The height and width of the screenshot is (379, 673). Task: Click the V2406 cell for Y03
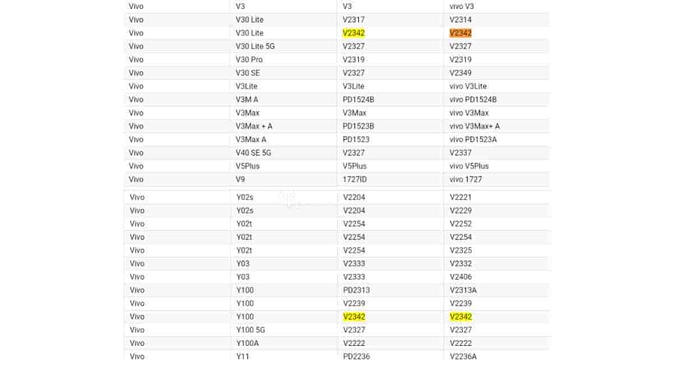click(x=460, y=277)
